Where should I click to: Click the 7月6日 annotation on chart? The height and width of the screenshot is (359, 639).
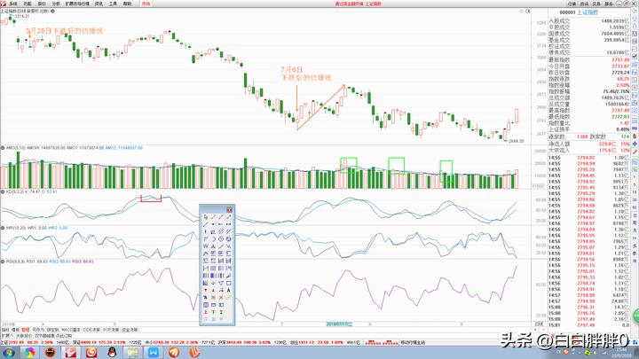[292, 68]
